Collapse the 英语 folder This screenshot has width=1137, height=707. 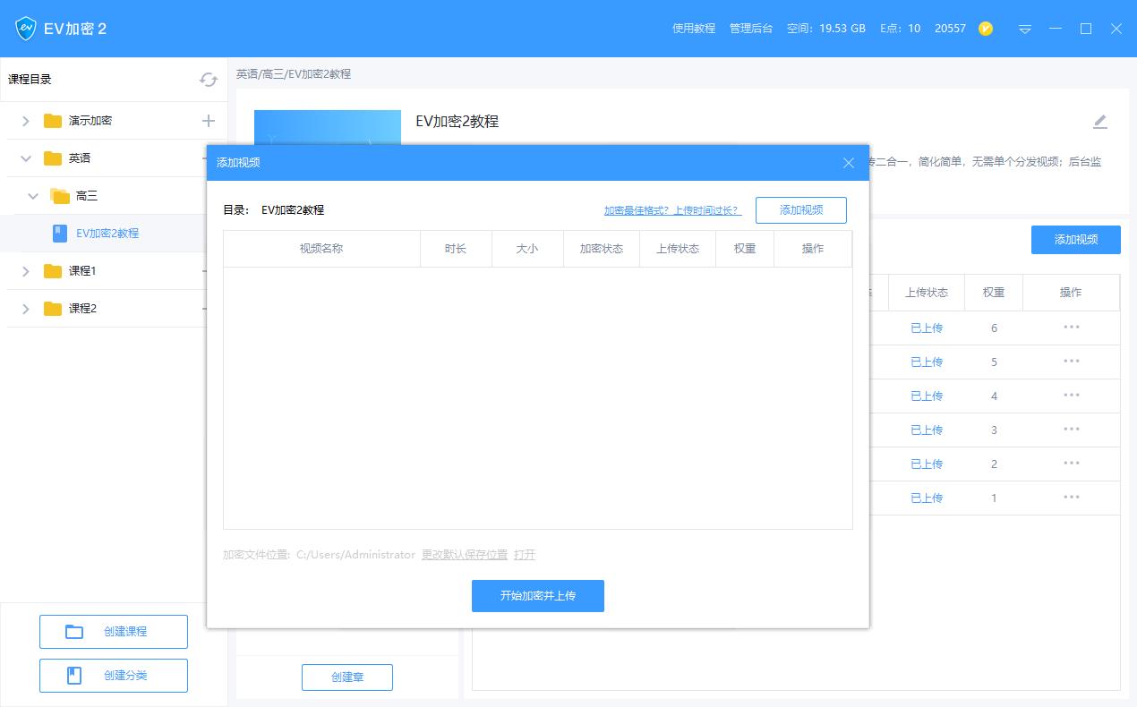(x=26, y=158)
